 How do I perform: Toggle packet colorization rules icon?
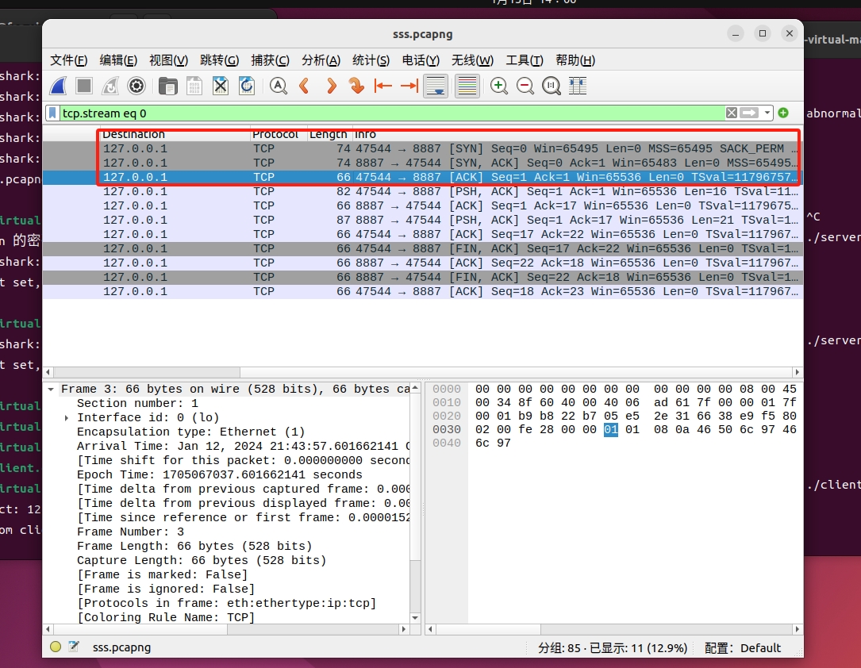(467, 86)
